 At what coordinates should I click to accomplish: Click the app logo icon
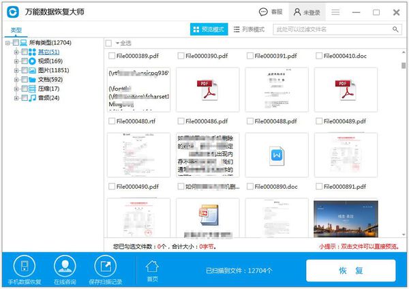[13, 12]
